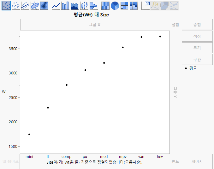Image resolution: width=214 pixels, height=169 pixels.
Task: Select the Bar chart icon
Action: 65,6
